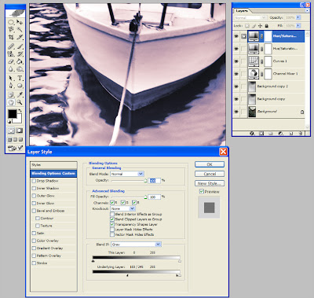Click the lock all padlock icon
314x298 pixels.
coord(266,26)
